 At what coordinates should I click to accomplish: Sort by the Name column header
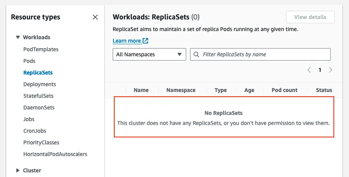pos(141,90)
